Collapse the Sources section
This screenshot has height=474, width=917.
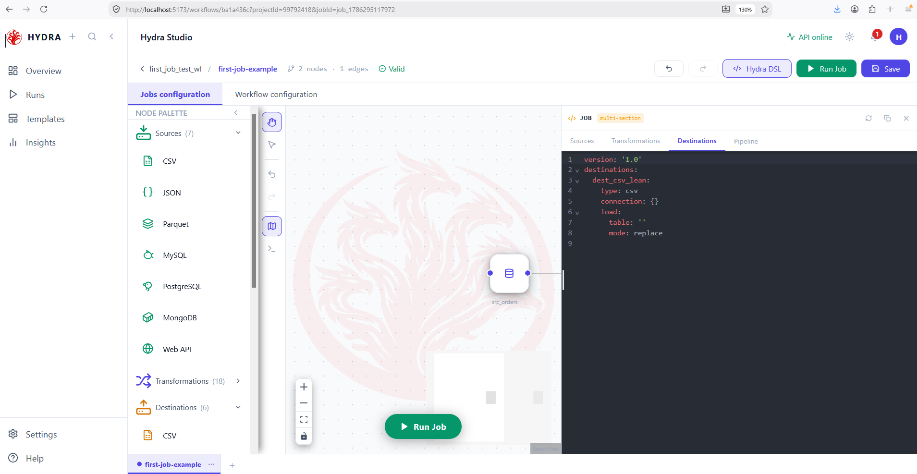coord(238,133)
